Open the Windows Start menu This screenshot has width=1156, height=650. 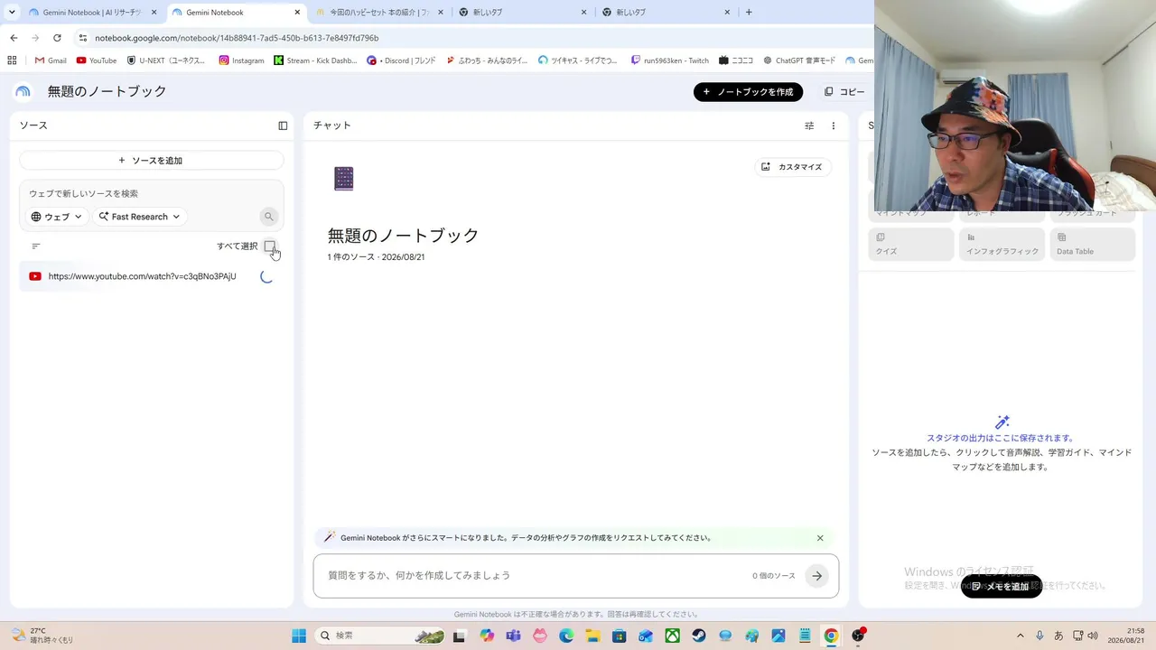(x=299, y=636)
